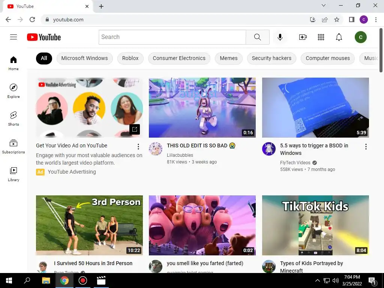Open 'THIS OLD EDIT IS SO BAD' title
This screenshot has height=288, width=384.
[201, 145]
